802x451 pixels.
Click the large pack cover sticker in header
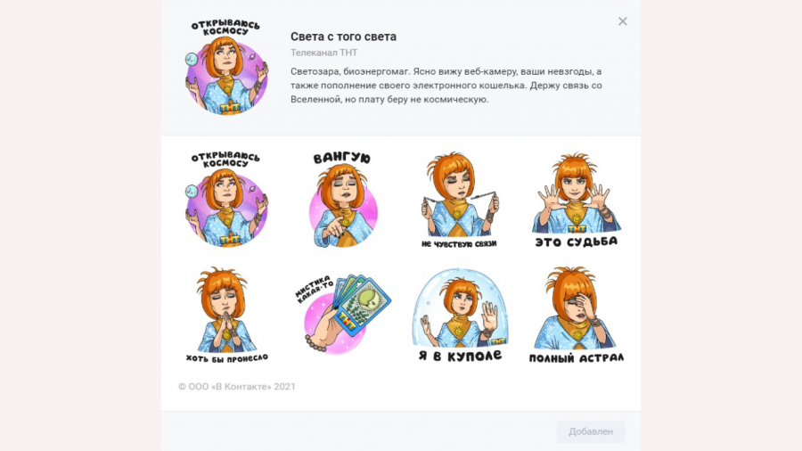226,67
